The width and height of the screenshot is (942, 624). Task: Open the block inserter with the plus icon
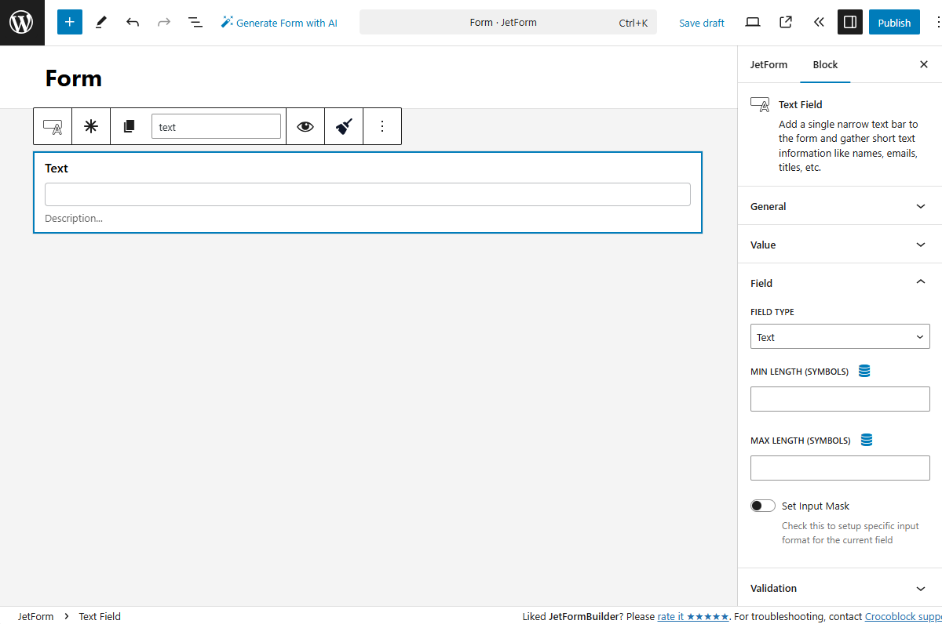[x=69, y=22]
